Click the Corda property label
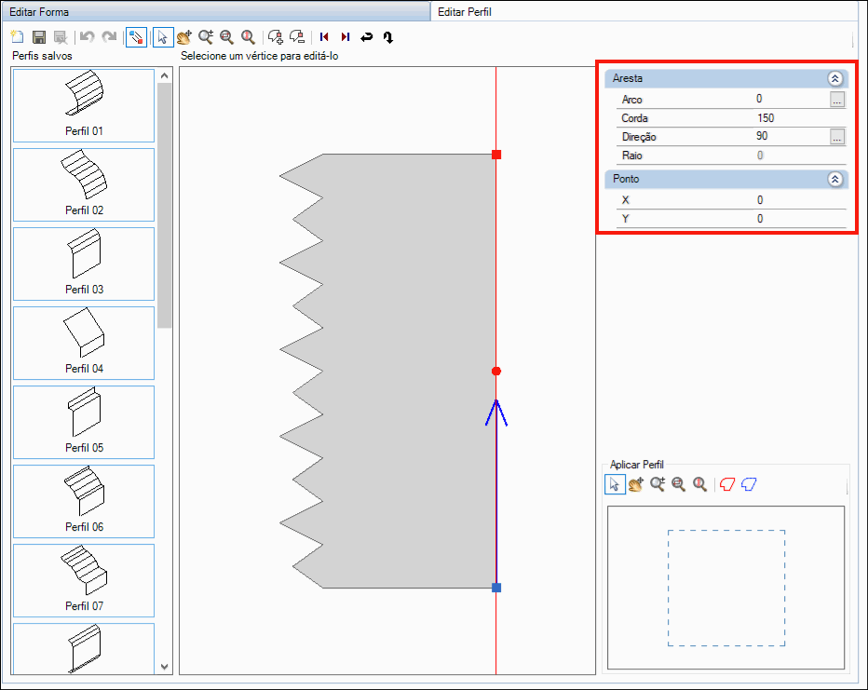This screenshot has width=868, height=690. click(x=634, y=118)
